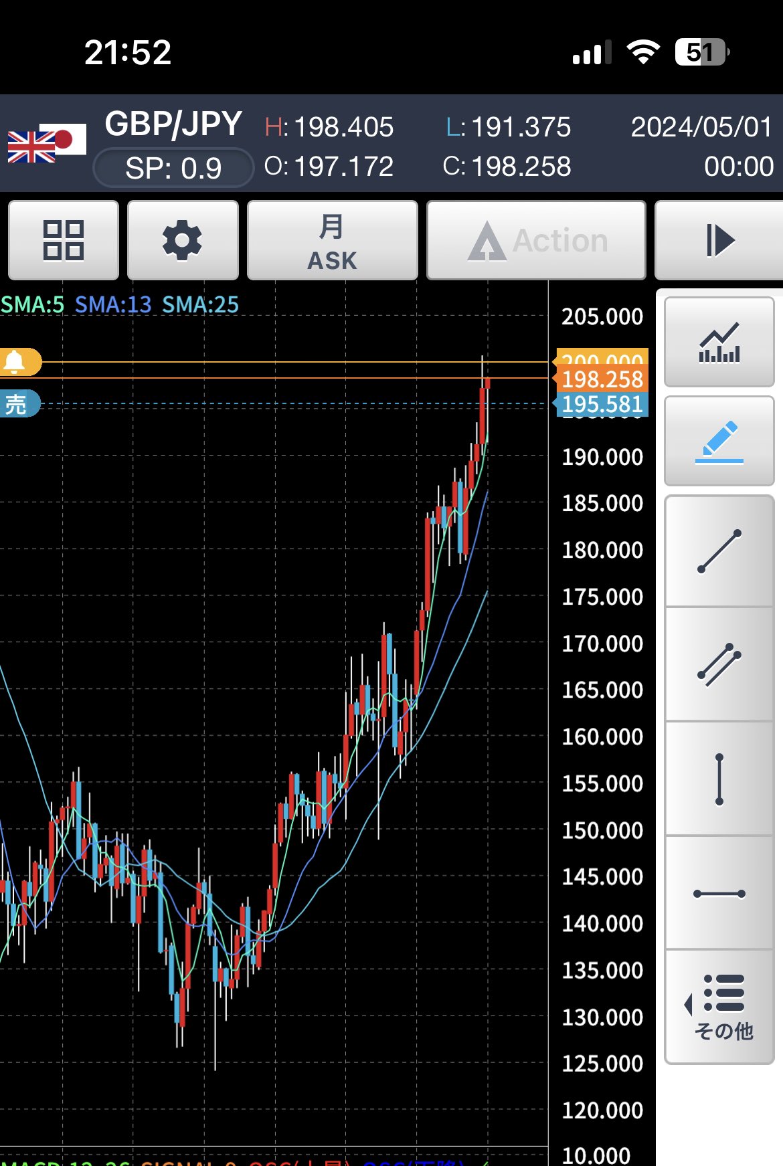Screen dimensions: 783x1166
Task: Tap the SMA:13 indicator label
Action: [113, 305]
